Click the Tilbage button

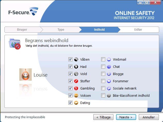pos(103,117)
